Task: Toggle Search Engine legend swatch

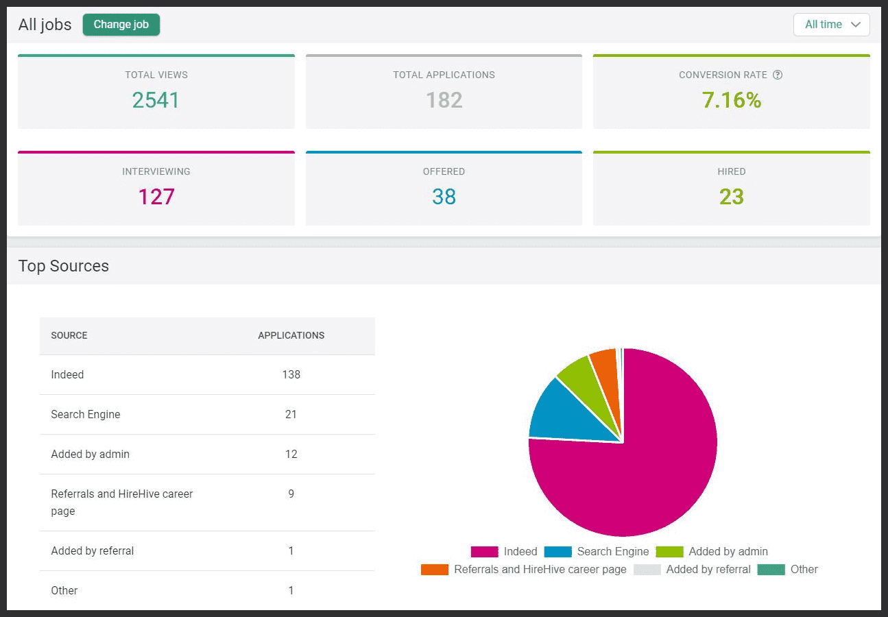Action: tap(557, 552)
